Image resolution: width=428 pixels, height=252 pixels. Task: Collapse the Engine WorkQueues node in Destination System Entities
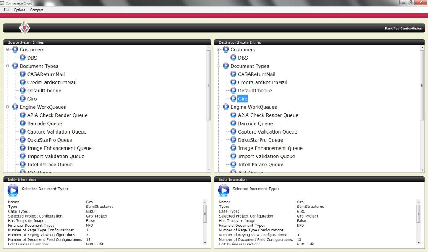click(x=218, y=107)
